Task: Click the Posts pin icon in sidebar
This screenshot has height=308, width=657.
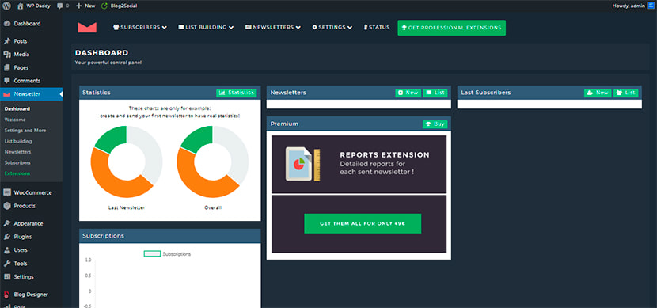Action: click(6, 41)
